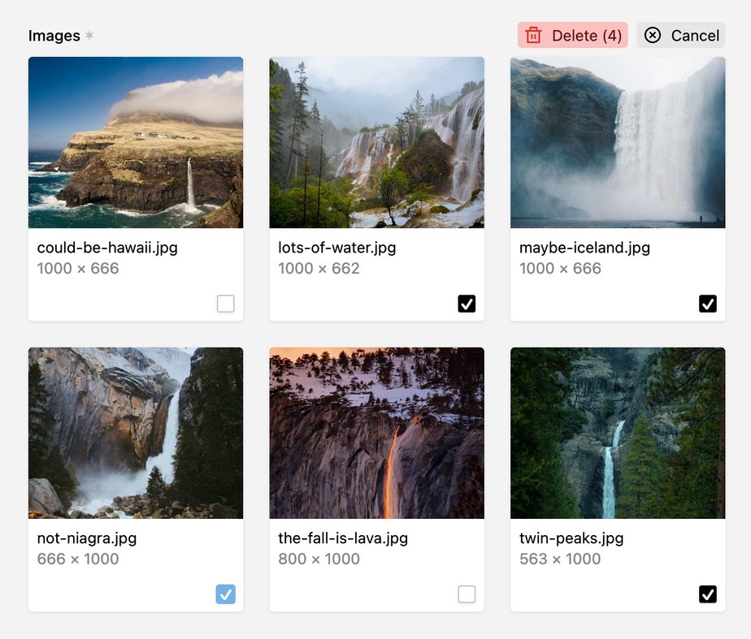Click the trash can icon beside Delete
The width and height of the screenshot is (751, 639).
[x=533, y=36]
